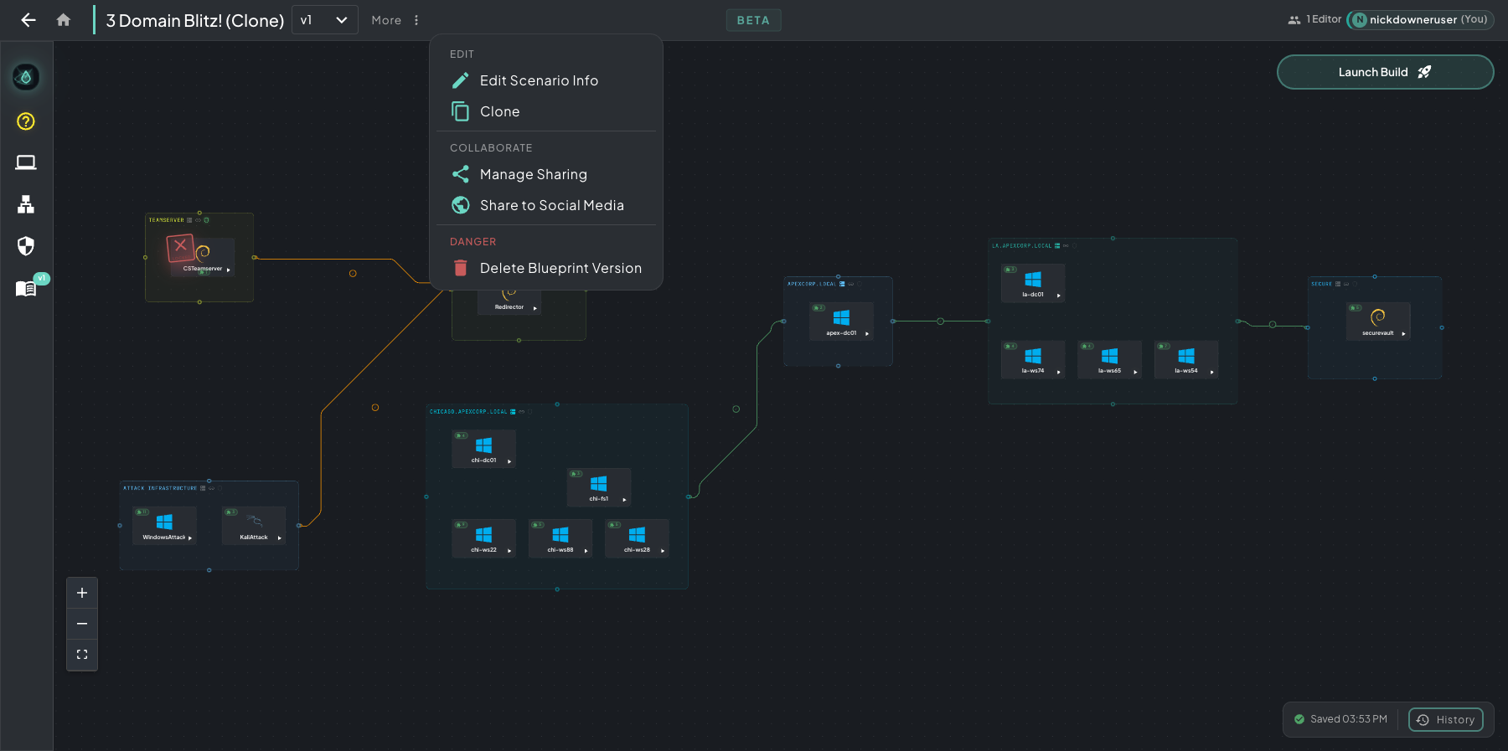Open the network hierarchy sidebar icon
1508x751 pixels.
(26, 204)
